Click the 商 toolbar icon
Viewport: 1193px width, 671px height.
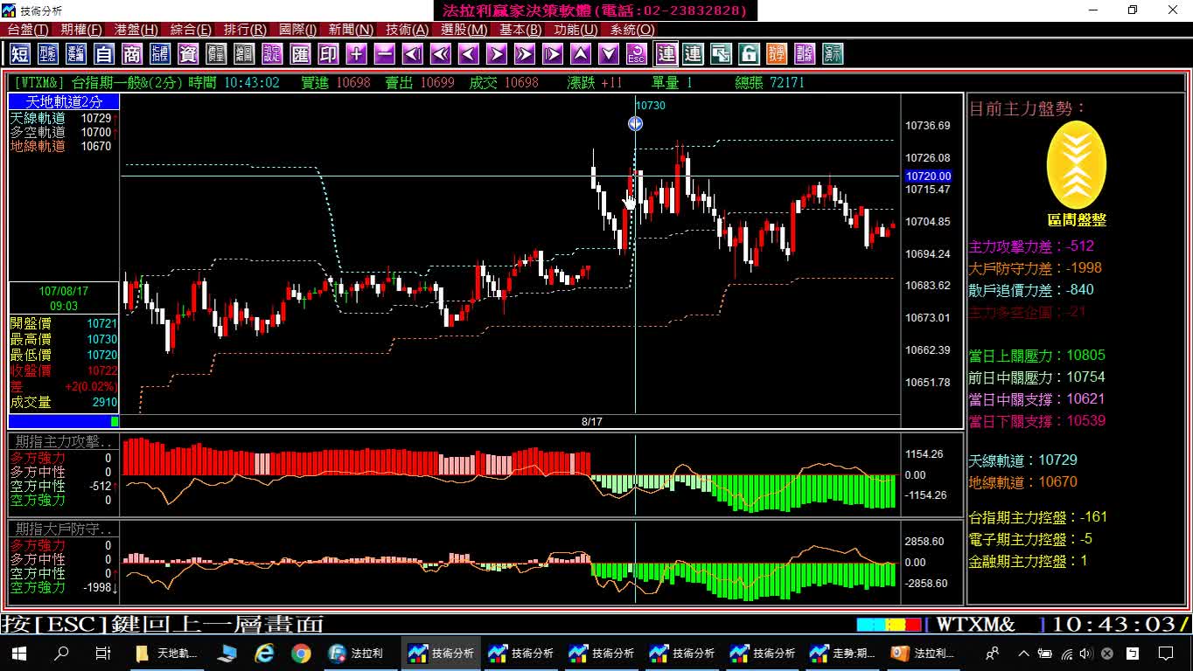pyautogui.click(x=132, y=54)
